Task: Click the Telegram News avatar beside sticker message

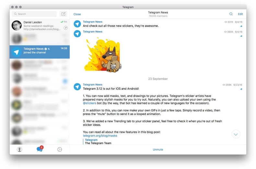Action: pos(77,33)
